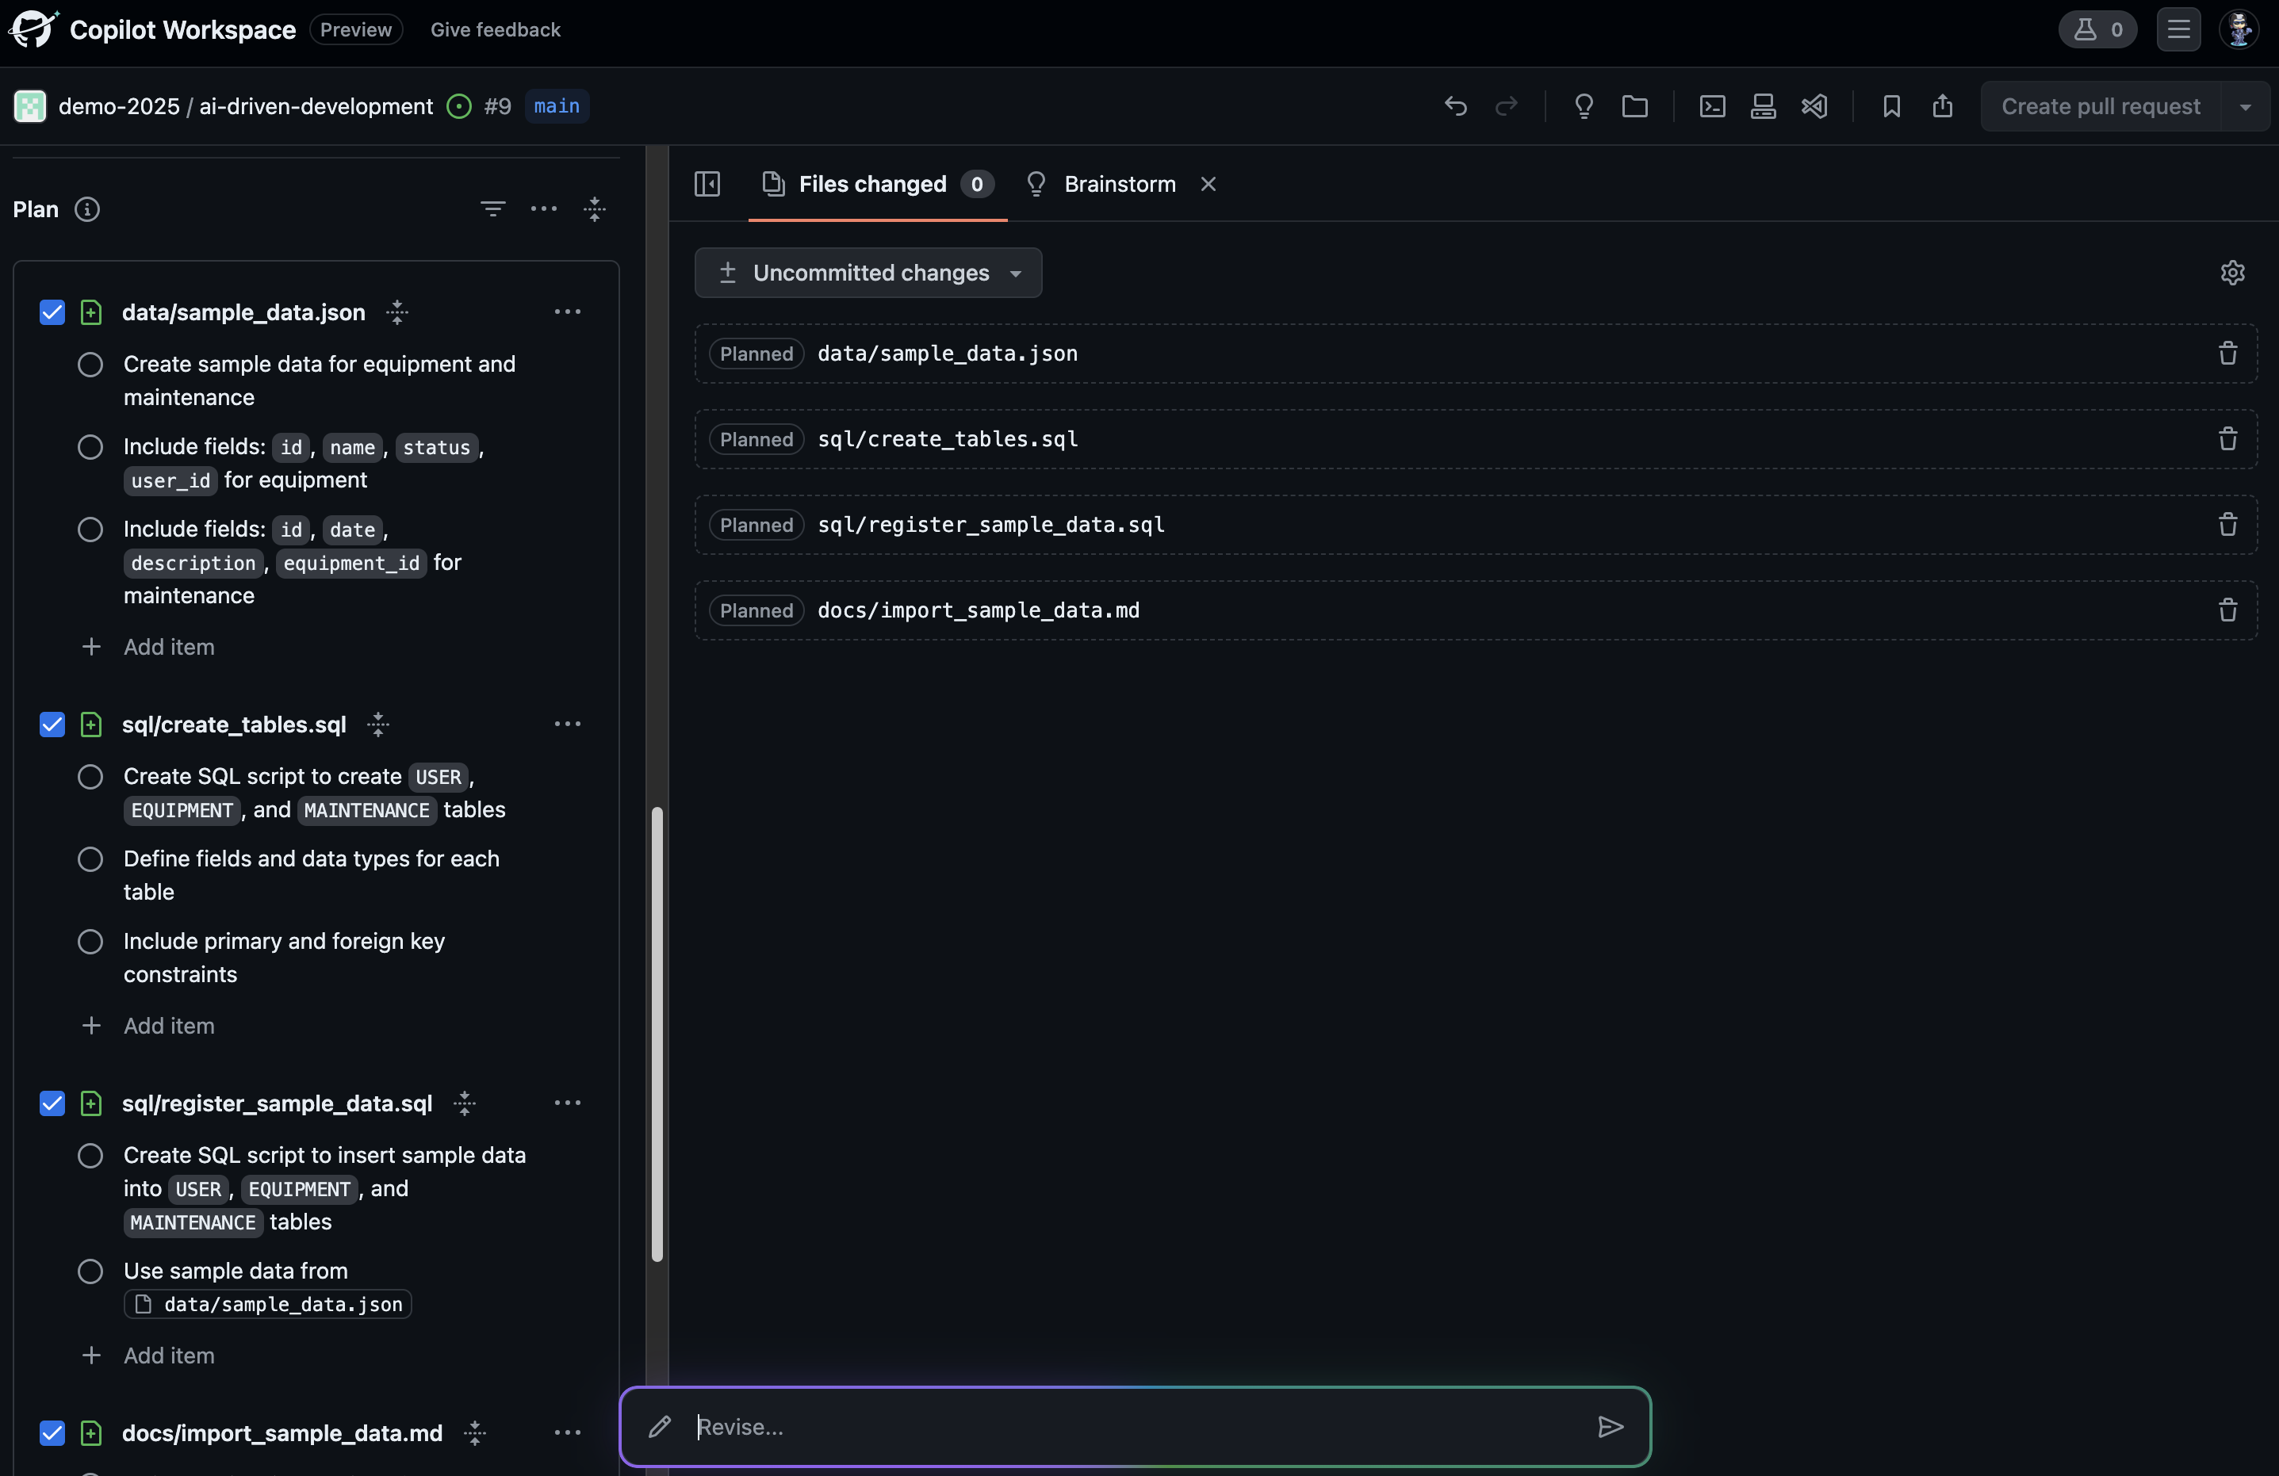Open the Codespace computer icon
This screenshot has height=1476, width=2279.
click(x=1763, y=106)
